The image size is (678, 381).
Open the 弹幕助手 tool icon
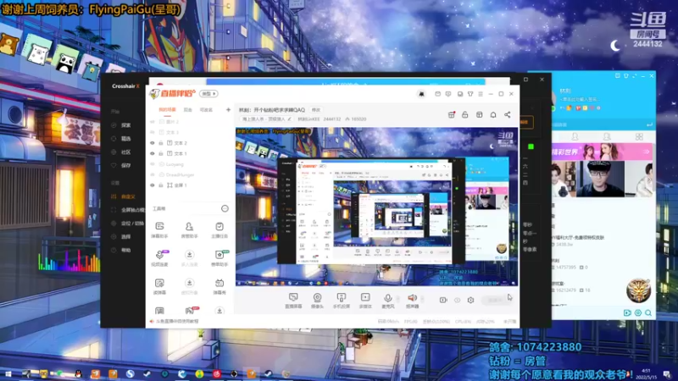pos(159,227)
